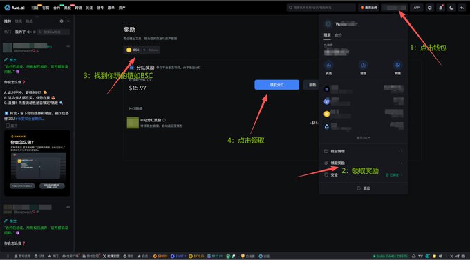Open Binance tweet image thumbnail
Screen dimensions: 470x260
(37, 163)
